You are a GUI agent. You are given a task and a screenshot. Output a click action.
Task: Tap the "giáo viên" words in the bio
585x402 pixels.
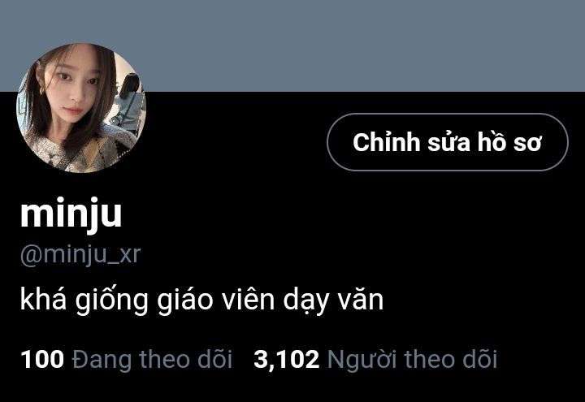coord(215,300)
